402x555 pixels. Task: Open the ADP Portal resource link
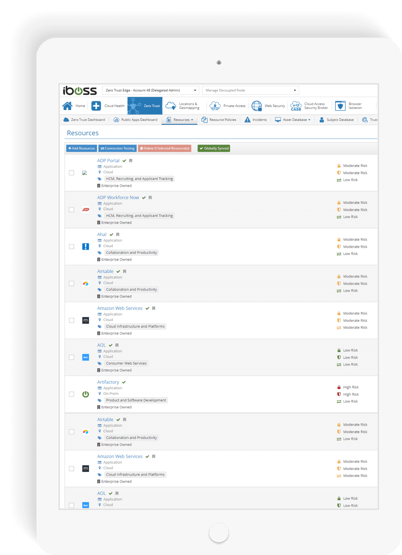108,161
